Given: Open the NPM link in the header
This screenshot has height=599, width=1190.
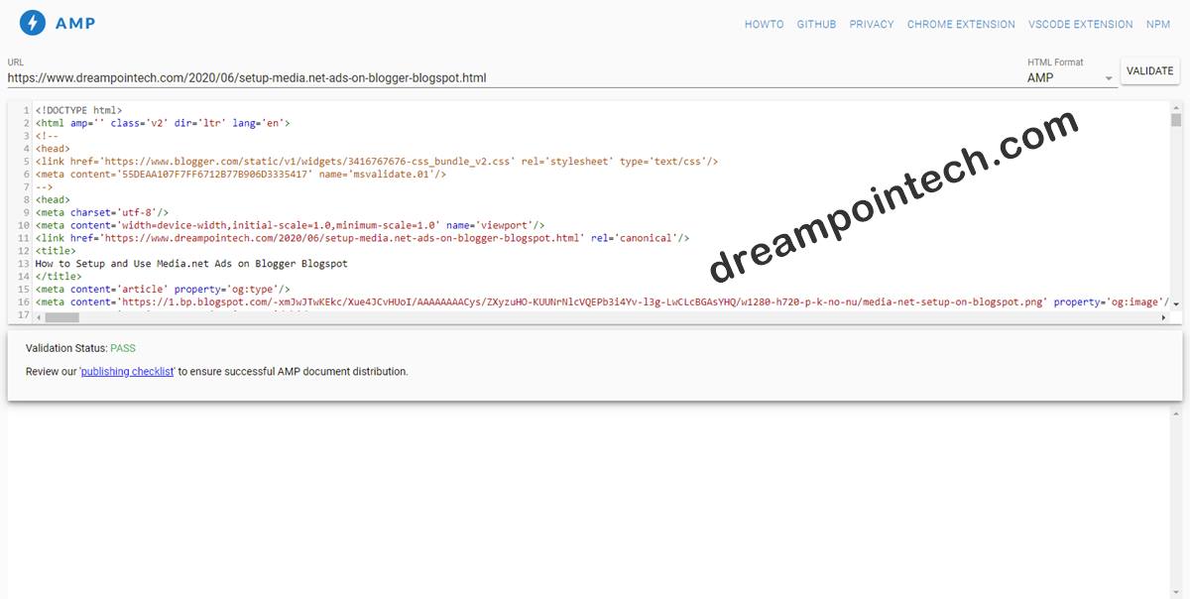Looking at the screenshot, I should (x=1158, y=24).
